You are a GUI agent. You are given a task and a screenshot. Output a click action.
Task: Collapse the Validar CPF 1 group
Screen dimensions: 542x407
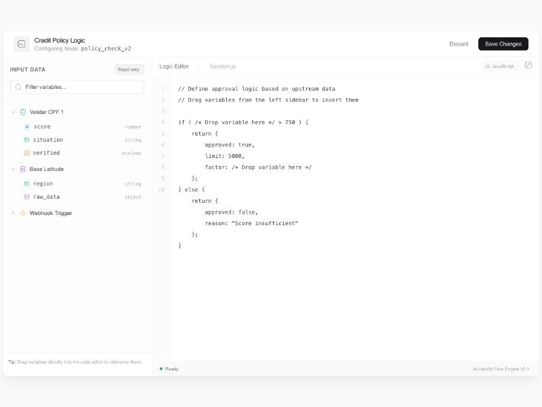coord(13,112)
